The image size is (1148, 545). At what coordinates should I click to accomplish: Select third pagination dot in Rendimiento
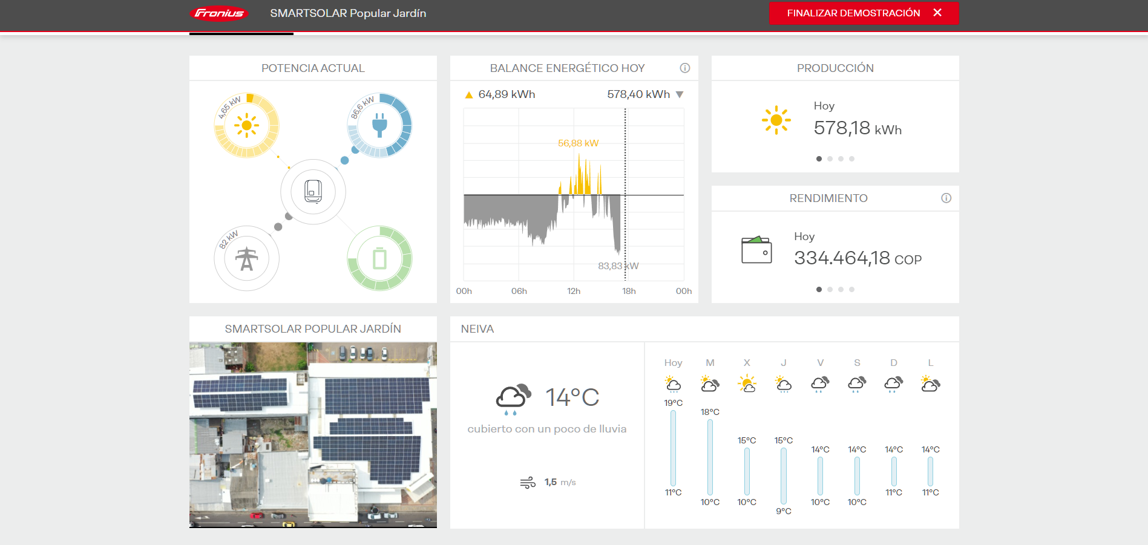coord(841,290)
